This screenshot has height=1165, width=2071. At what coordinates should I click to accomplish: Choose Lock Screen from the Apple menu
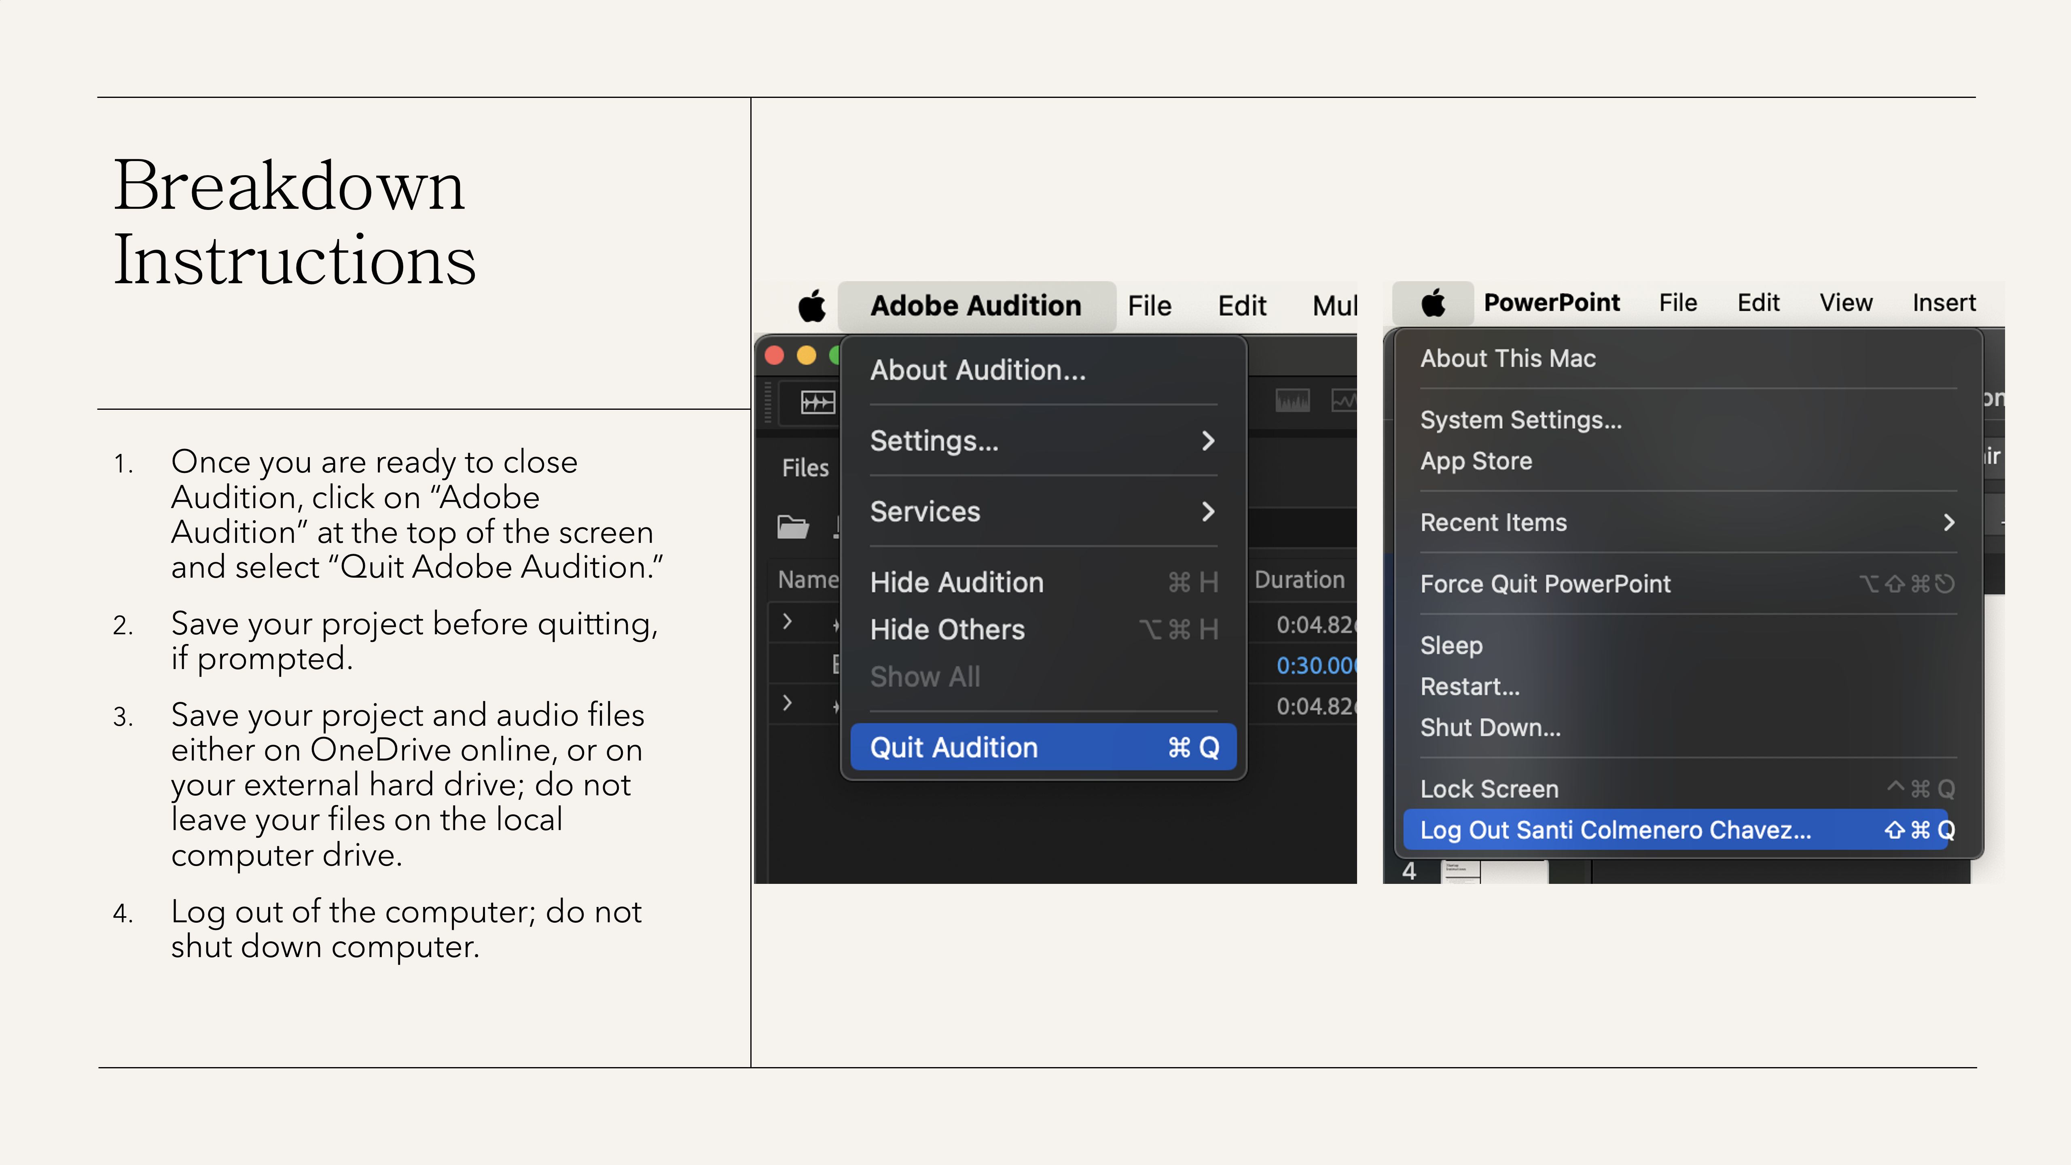point(1688,789)
